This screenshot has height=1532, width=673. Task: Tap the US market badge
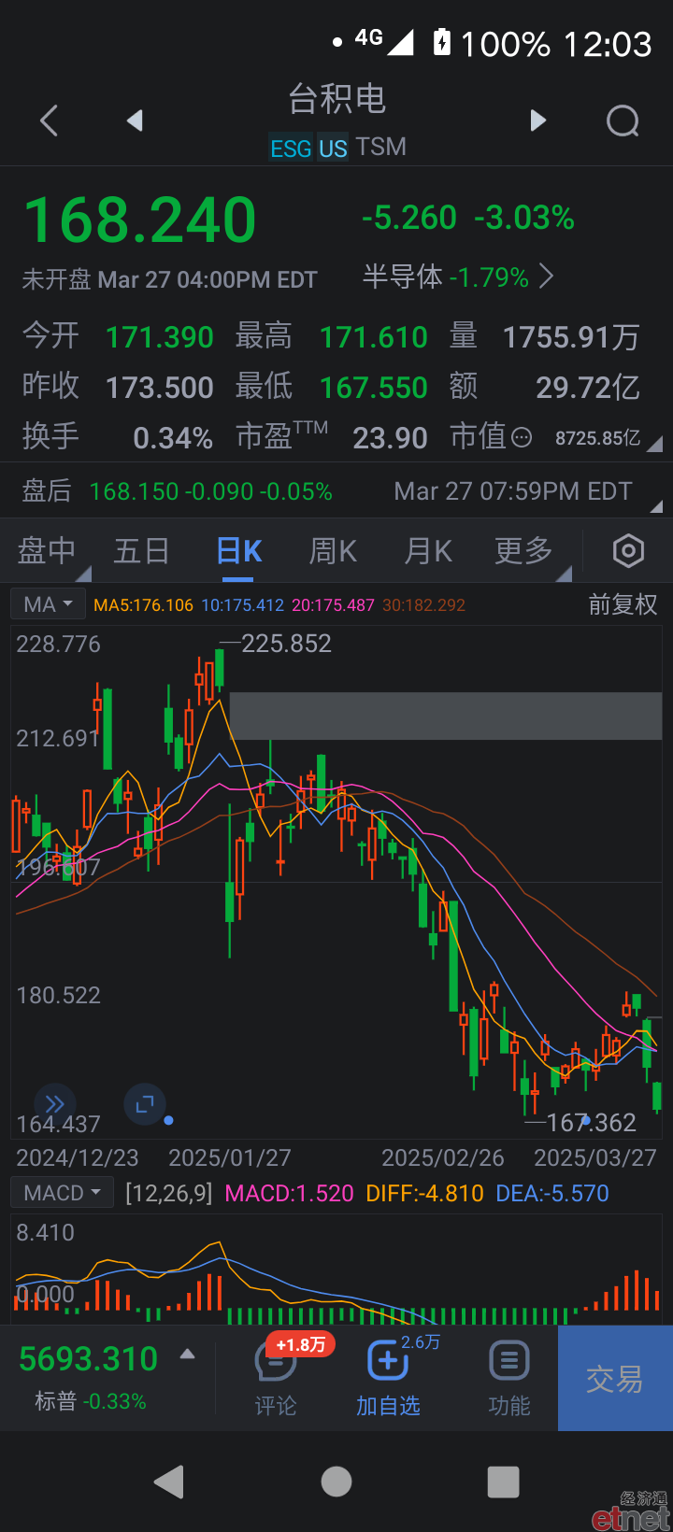pyautogui.click(x=333, y=149)
